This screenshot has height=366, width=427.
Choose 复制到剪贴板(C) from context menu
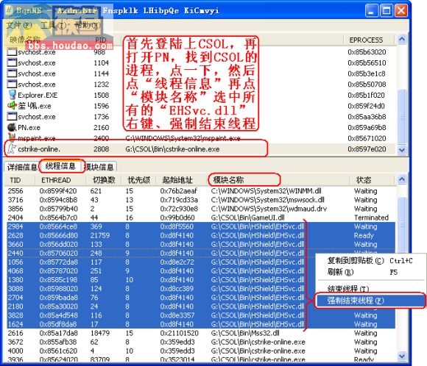370,261
